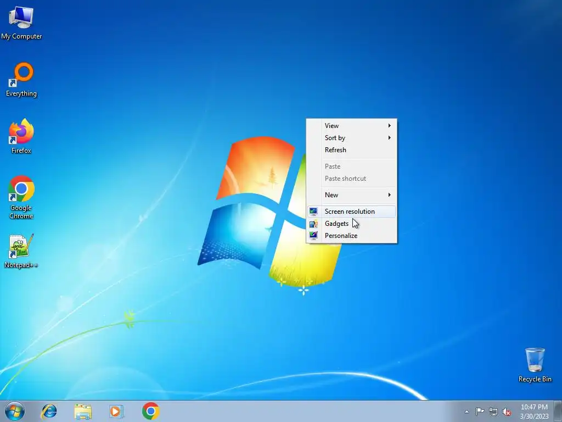Show hidden icons in system tray

pyautogui.click(x=467, y=412)
